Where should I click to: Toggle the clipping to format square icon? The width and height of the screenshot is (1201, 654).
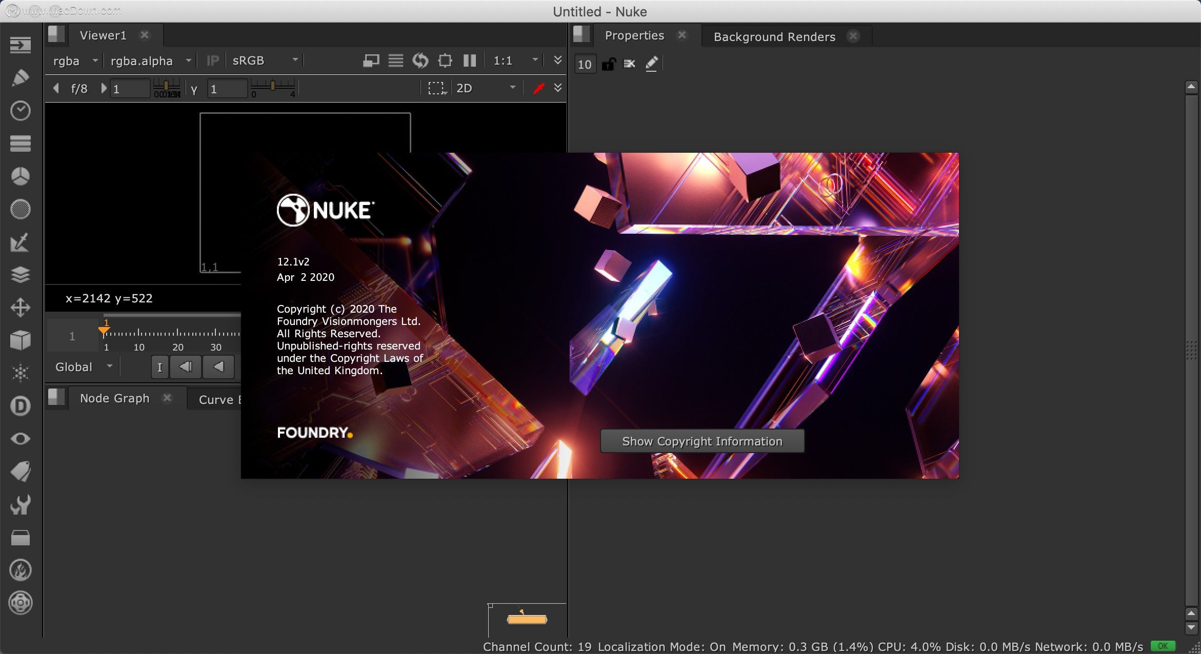point(445,60)
